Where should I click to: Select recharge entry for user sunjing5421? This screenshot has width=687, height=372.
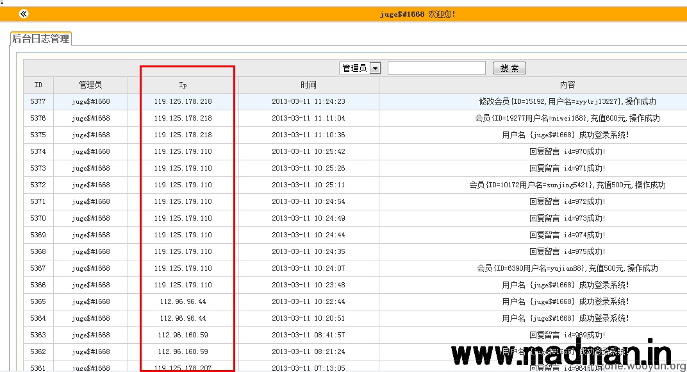point(567,185)
